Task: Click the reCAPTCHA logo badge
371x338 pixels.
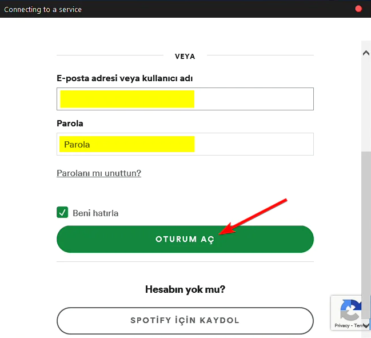Action: (x=350, y=310)
